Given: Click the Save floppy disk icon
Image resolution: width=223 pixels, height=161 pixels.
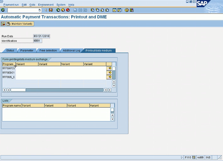Looking at the screenshot, I should click(x=51, y=10).
